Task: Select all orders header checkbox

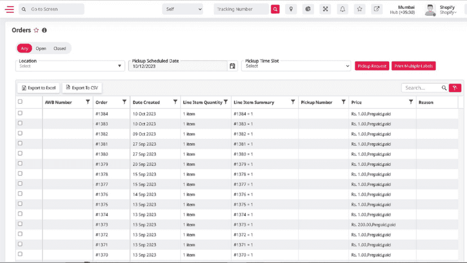Action: (x=20, y=102)
